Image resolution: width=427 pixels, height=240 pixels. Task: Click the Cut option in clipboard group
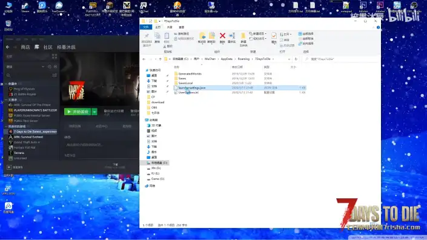[x=168, y=46]
